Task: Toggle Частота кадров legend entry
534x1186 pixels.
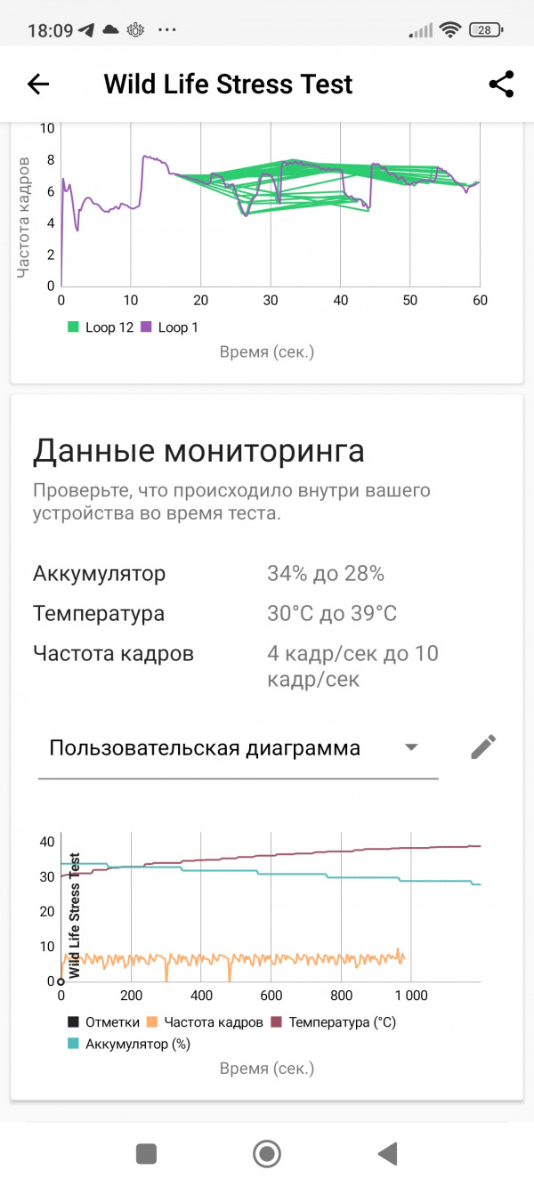Action: pos(205,1022)
